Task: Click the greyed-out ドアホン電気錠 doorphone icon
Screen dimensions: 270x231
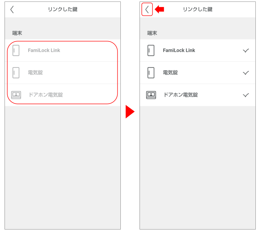Action: point(16,95)
